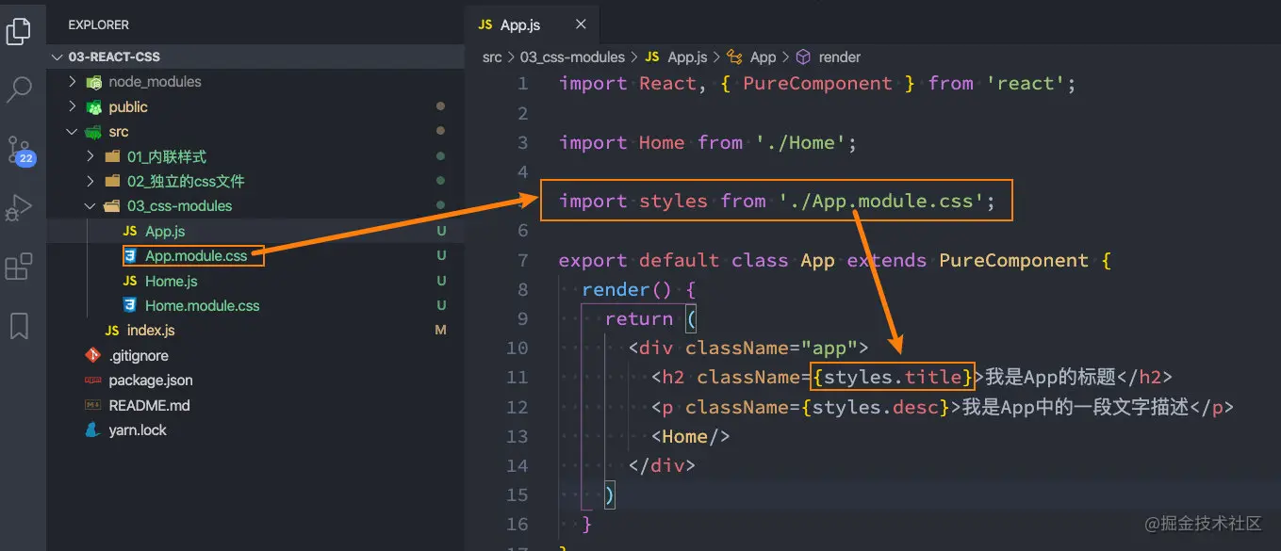
Task: Click the App.js breadcrumb segment
Action: [687, 57]
